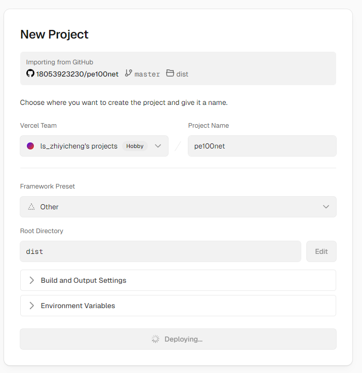362x373 pixels.
Task: Click the Vercel team avatar circle
Action: pyautogui.click(x=30, y=146)
